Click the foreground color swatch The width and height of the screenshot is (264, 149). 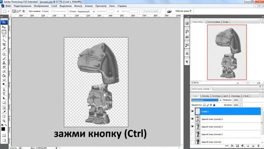pyautogui.click(x=3, y=129)
